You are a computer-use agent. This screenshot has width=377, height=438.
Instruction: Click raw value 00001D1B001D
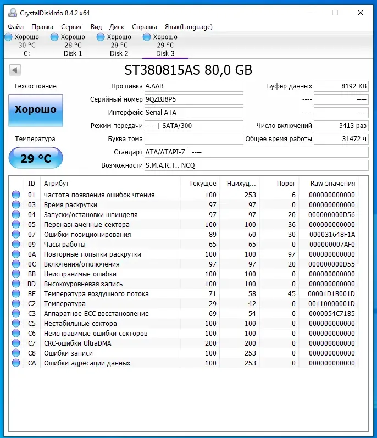pos(331,294)
